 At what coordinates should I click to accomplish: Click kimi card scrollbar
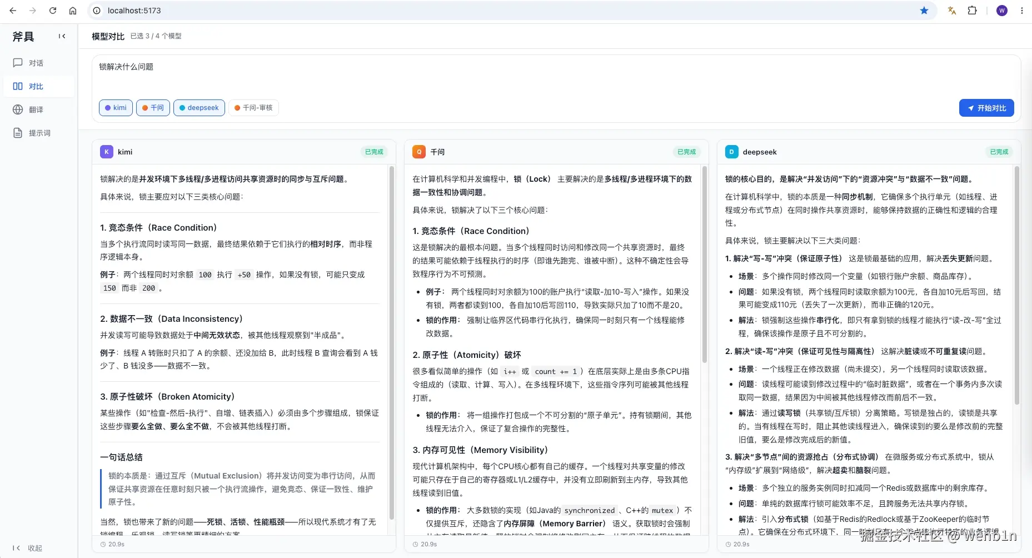[391, 342]
